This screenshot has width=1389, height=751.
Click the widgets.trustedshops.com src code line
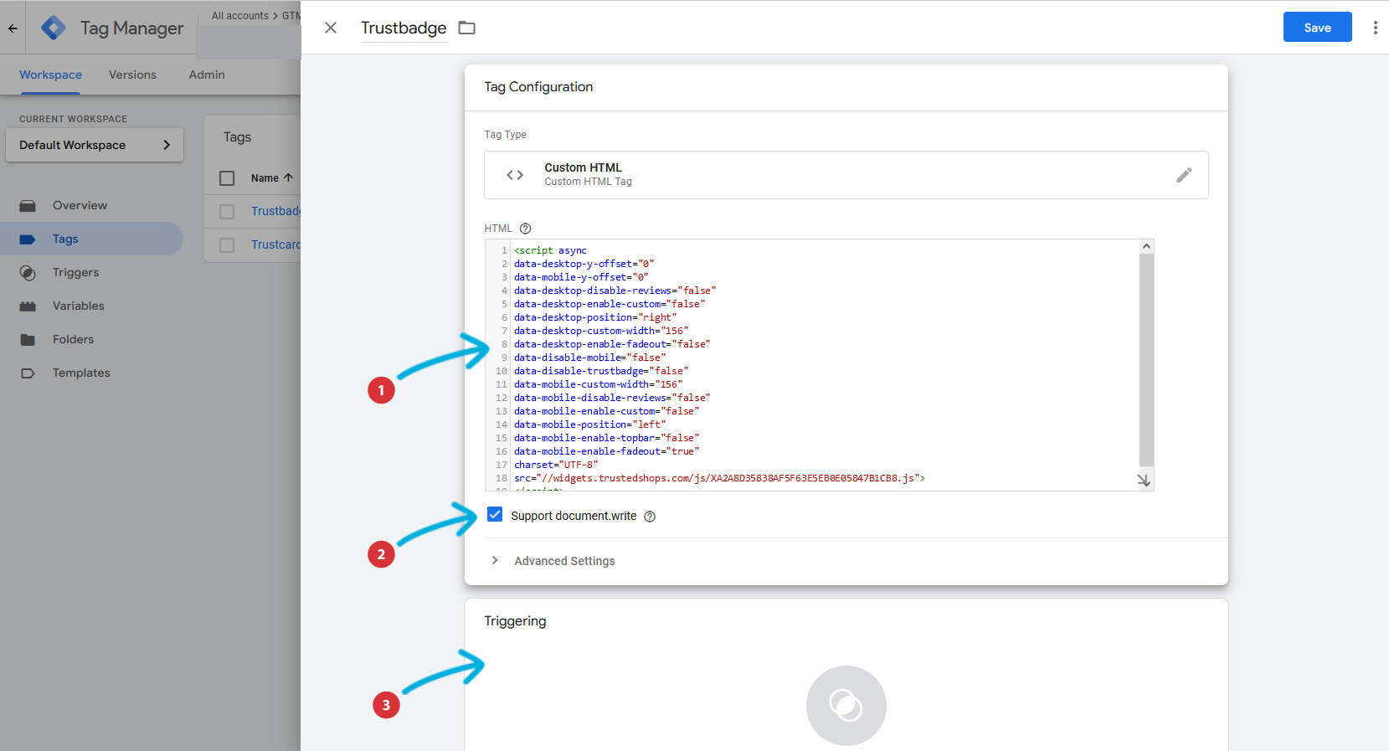click(719, 478)
